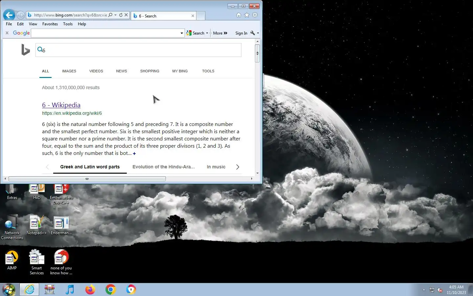The width and height of the screenshot is (473, 296).
Task: Switch to the IMAGES results tab
Action: [69, 71]
